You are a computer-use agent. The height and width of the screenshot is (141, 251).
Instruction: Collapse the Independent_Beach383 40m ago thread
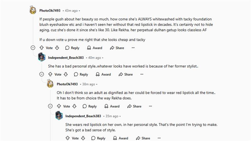coord(42,74)
